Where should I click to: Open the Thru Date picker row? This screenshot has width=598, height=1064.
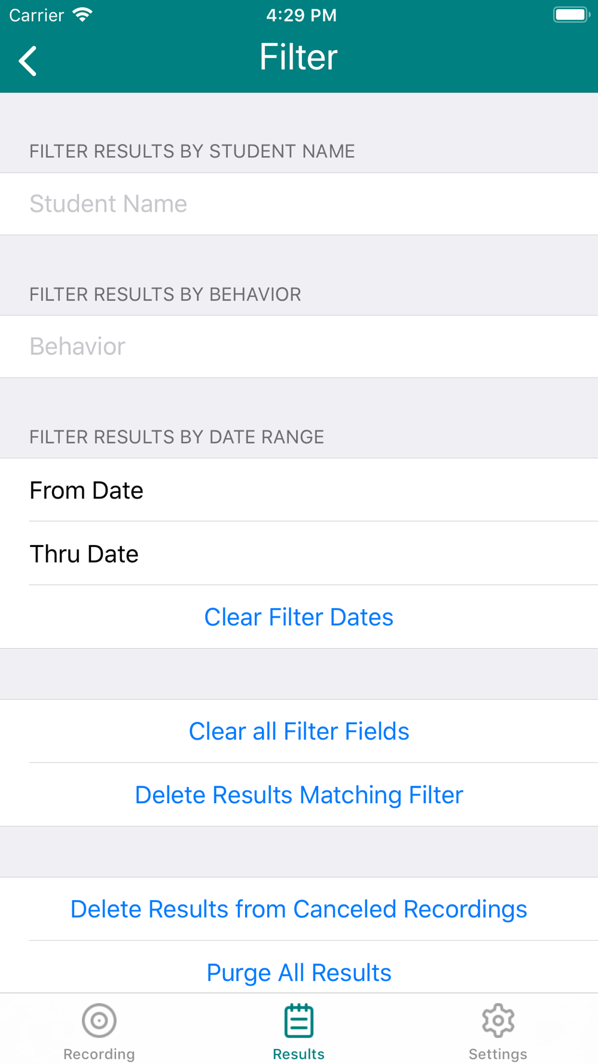[x=299, y=554]
